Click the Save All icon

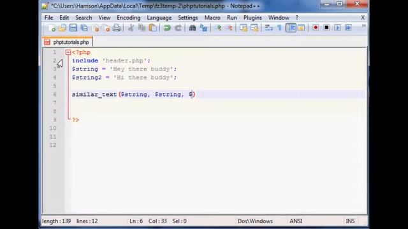[84, 28]
